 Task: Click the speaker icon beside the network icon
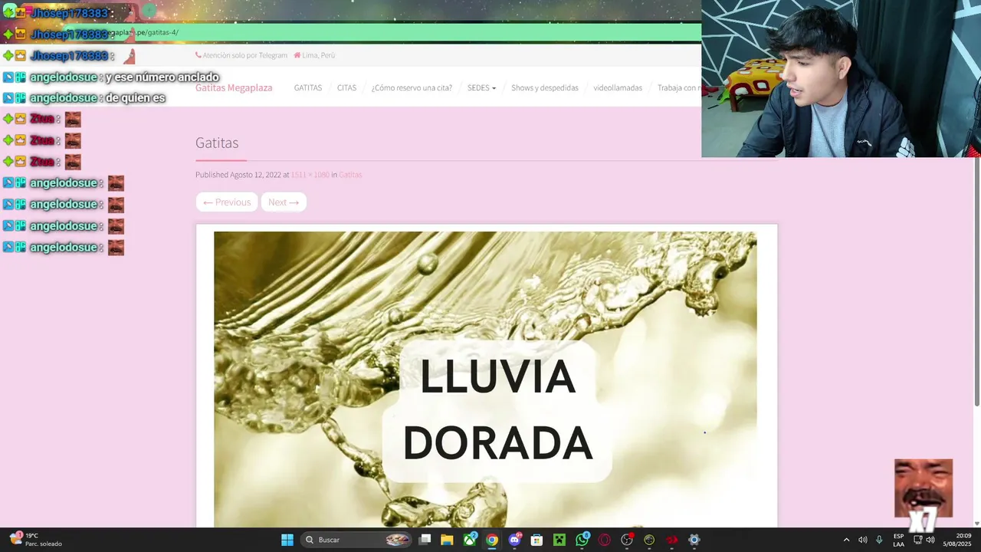pos(930,540)
